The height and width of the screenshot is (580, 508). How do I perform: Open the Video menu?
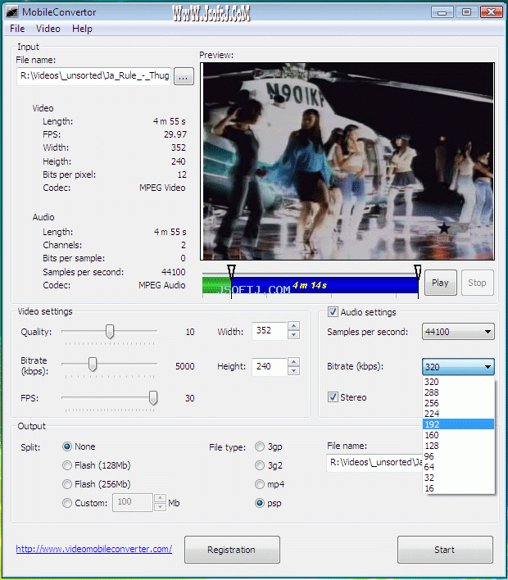click(48, 29)
